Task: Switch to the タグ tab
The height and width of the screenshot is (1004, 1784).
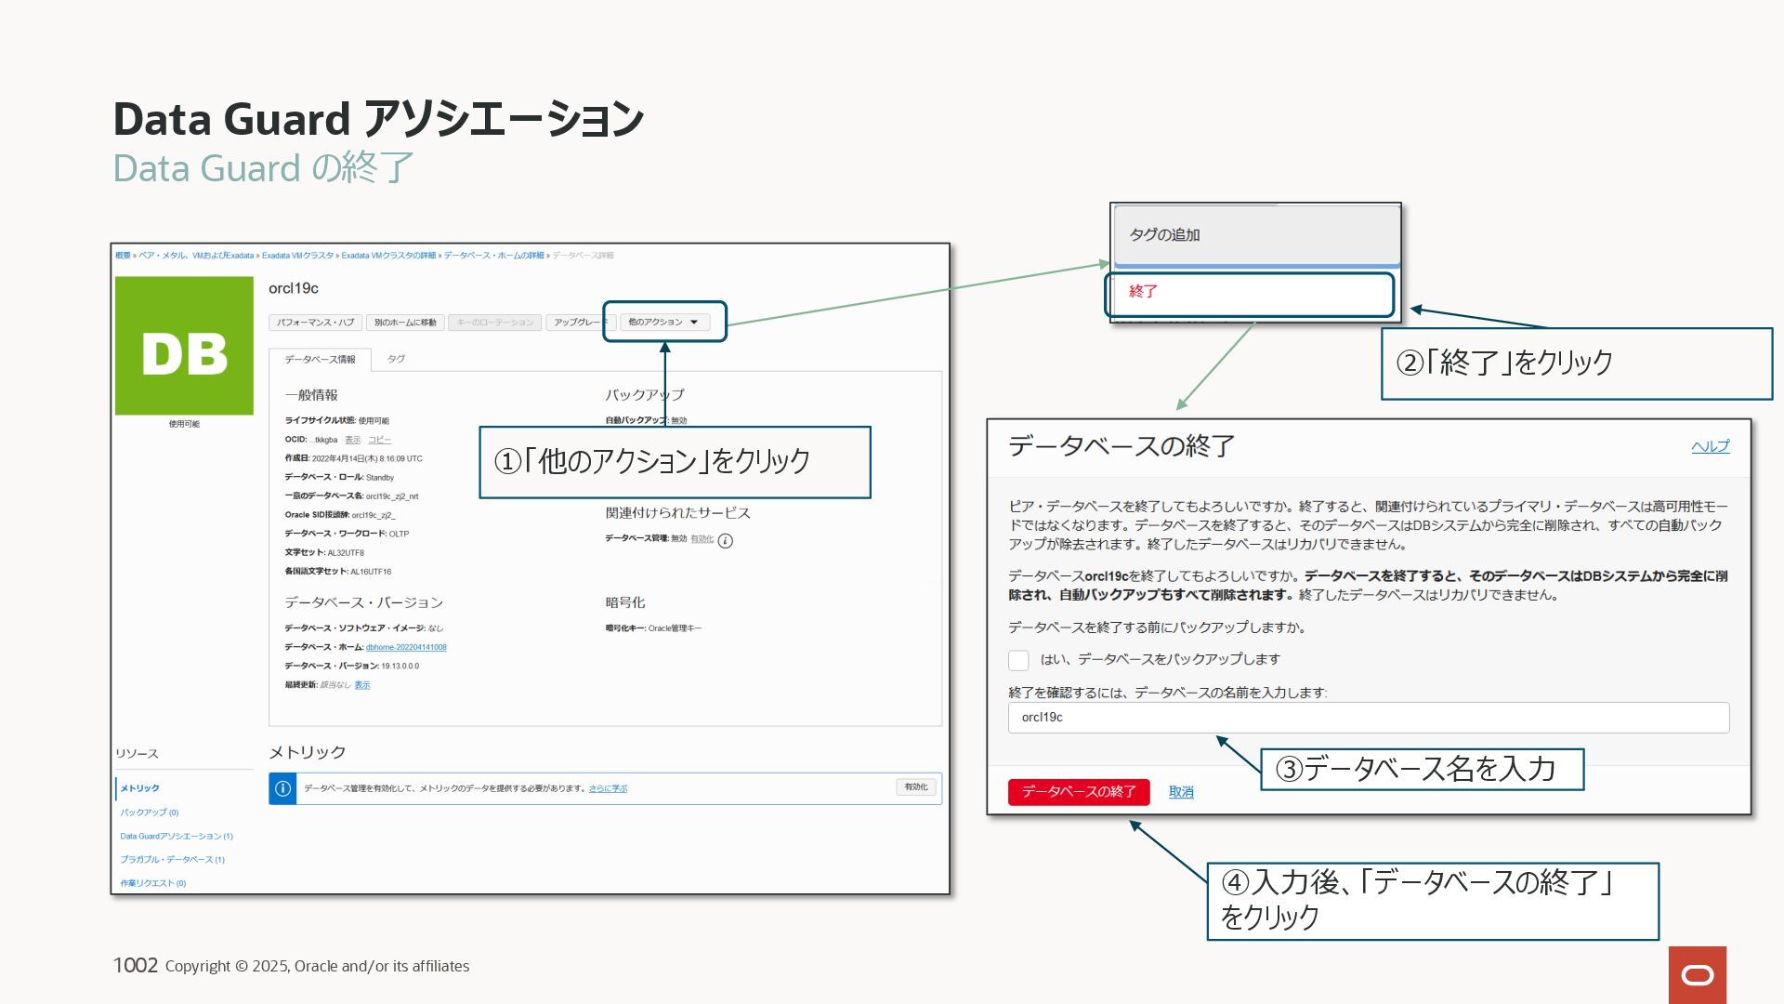Action: 396,359
